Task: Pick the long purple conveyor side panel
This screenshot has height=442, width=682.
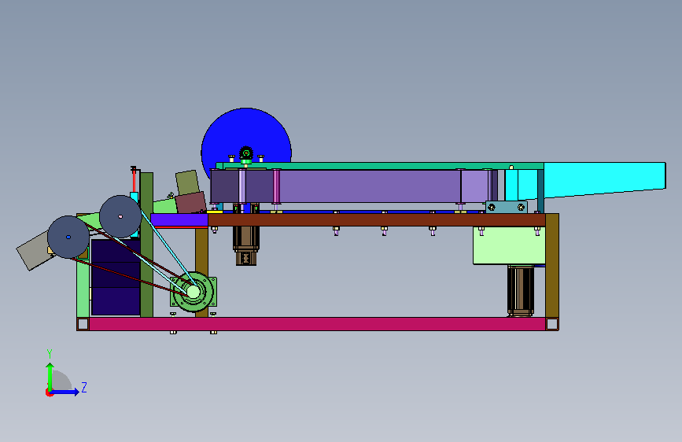Action: (370, 186)
